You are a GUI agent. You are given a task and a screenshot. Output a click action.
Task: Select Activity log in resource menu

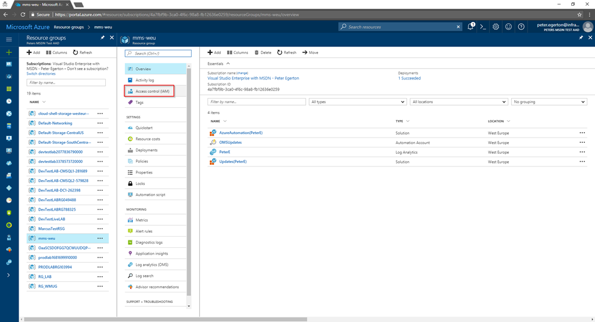[145, 80]
